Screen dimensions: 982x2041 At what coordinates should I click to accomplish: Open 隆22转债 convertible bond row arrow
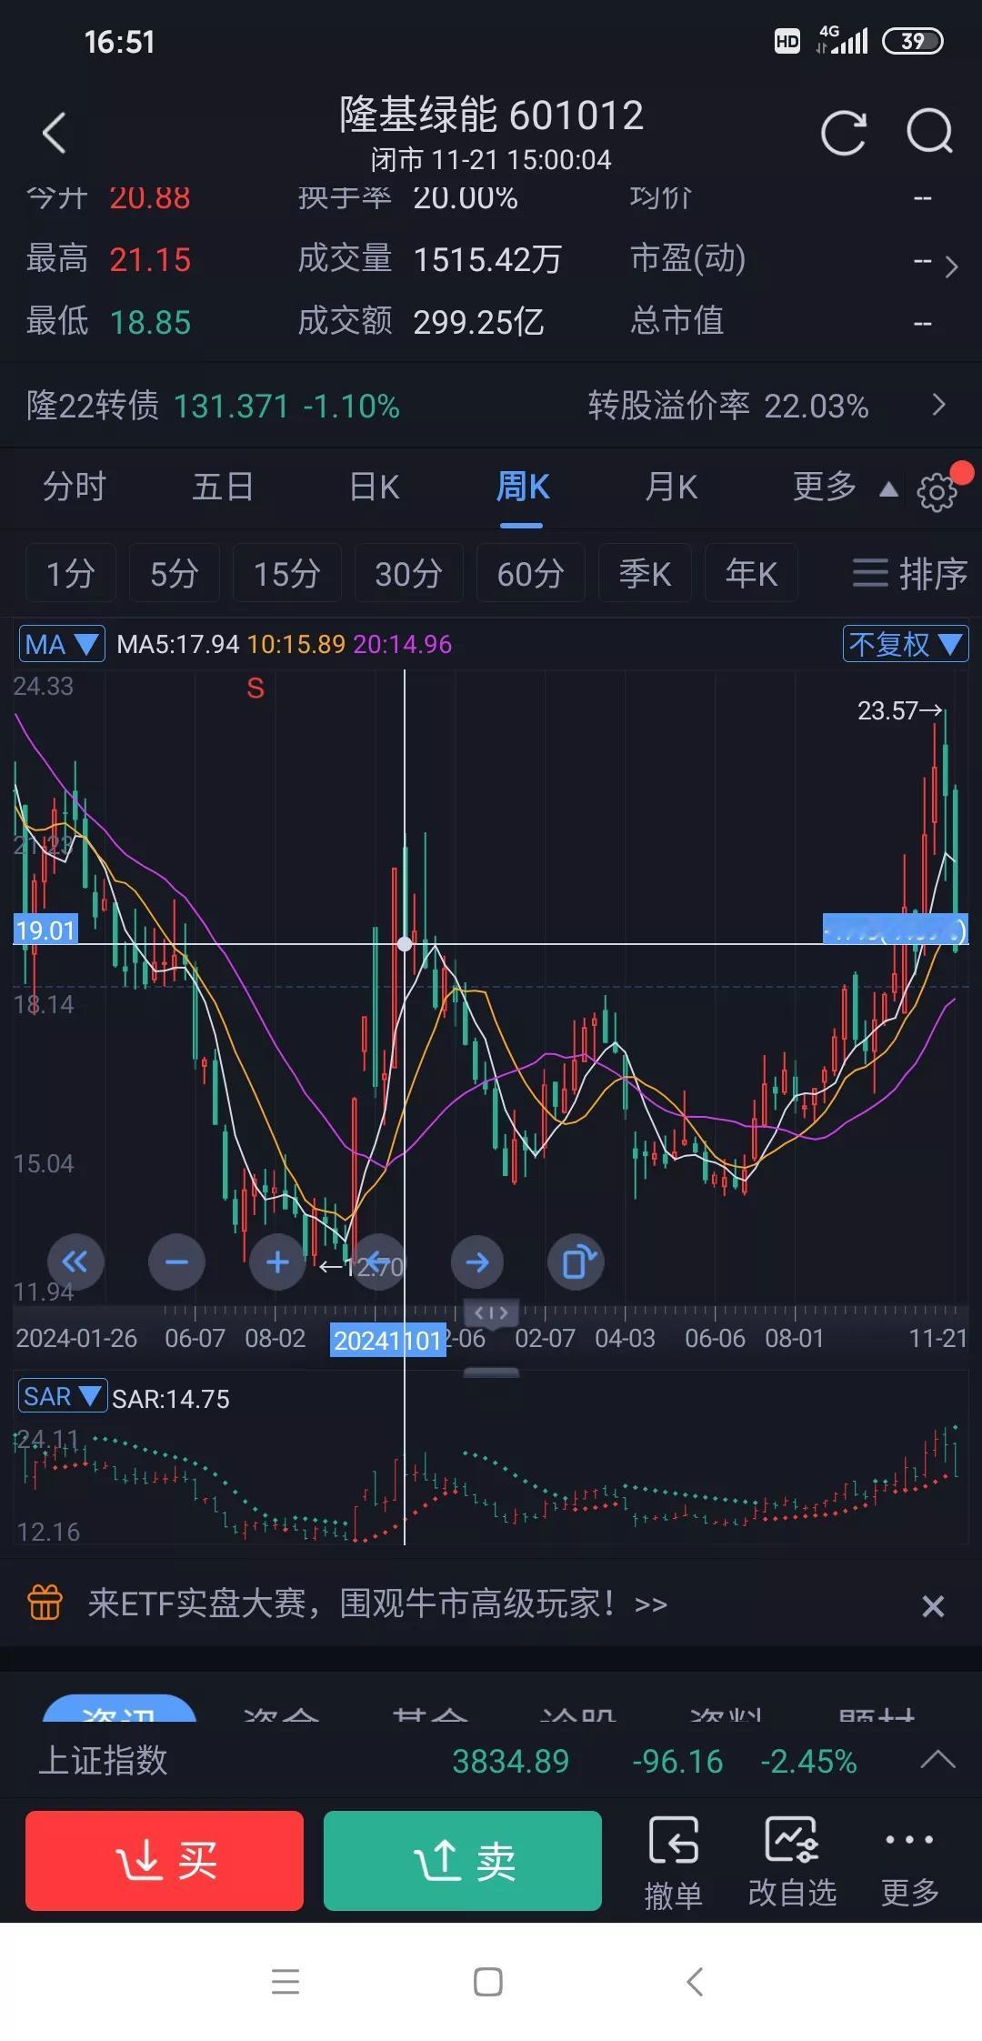coord(939,405)
